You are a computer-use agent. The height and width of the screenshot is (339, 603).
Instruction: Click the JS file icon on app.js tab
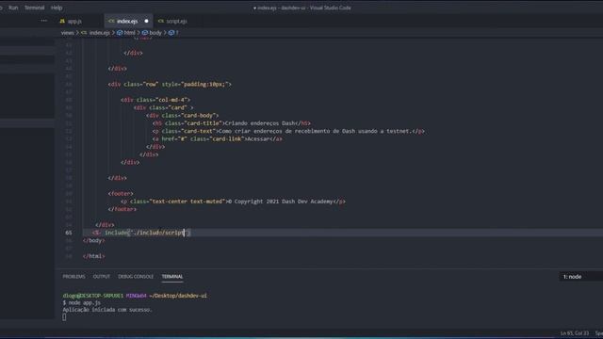pos(62,21)
